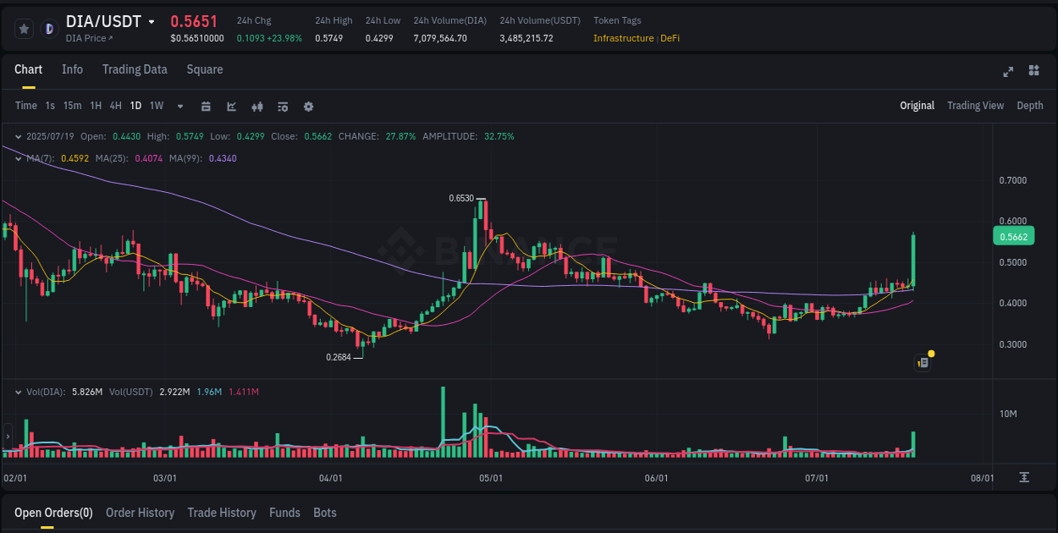Viewport: 1058px width, 533px height.
Task: Favorite DIA/USDT with the star toggle
Action: pos(24,28)
